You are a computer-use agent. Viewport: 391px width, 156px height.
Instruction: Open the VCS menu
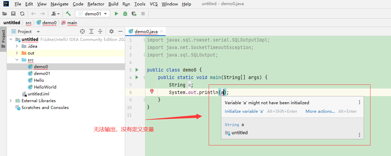154,4
